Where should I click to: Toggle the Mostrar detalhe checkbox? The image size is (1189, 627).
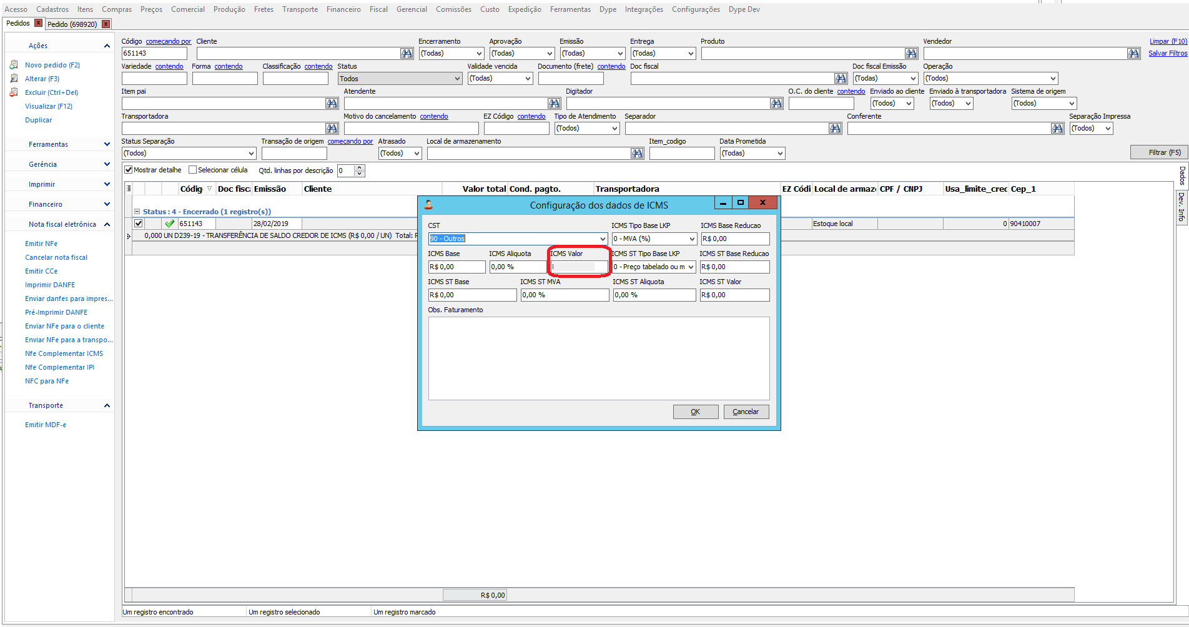coord(129,170)
